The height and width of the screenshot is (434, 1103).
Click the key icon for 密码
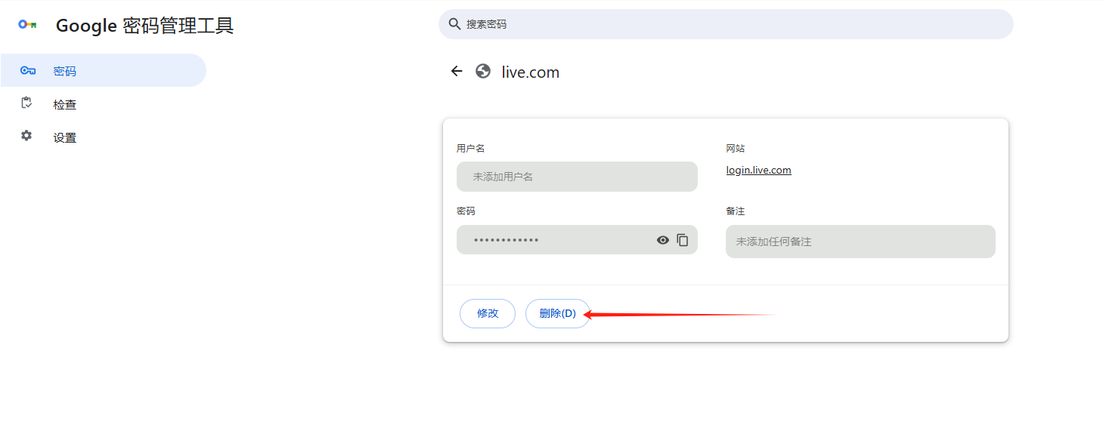[28, 71]
